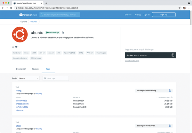Click the ARM 64 chip
192x133 pixels.
[x=90, y=53]
